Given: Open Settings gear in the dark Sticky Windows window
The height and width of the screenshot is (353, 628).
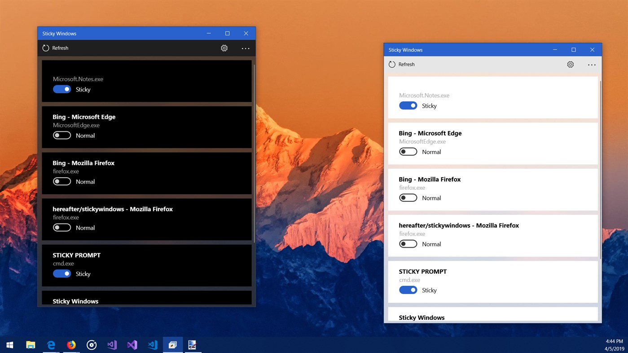Looking at the screenshot, I should tap(224, 48).
